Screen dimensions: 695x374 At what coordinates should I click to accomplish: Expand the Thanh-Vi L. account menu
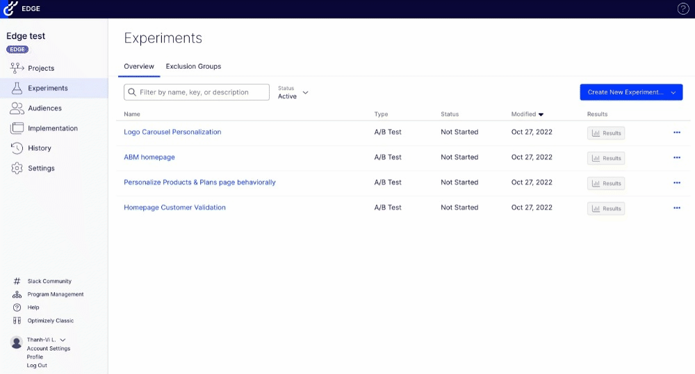46,339
